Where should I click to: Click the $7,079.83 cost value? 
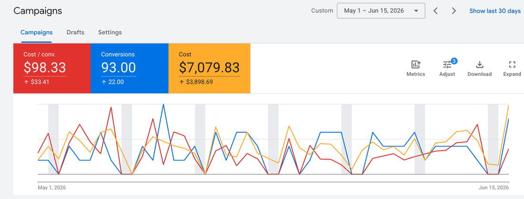(x=209, y=67)
